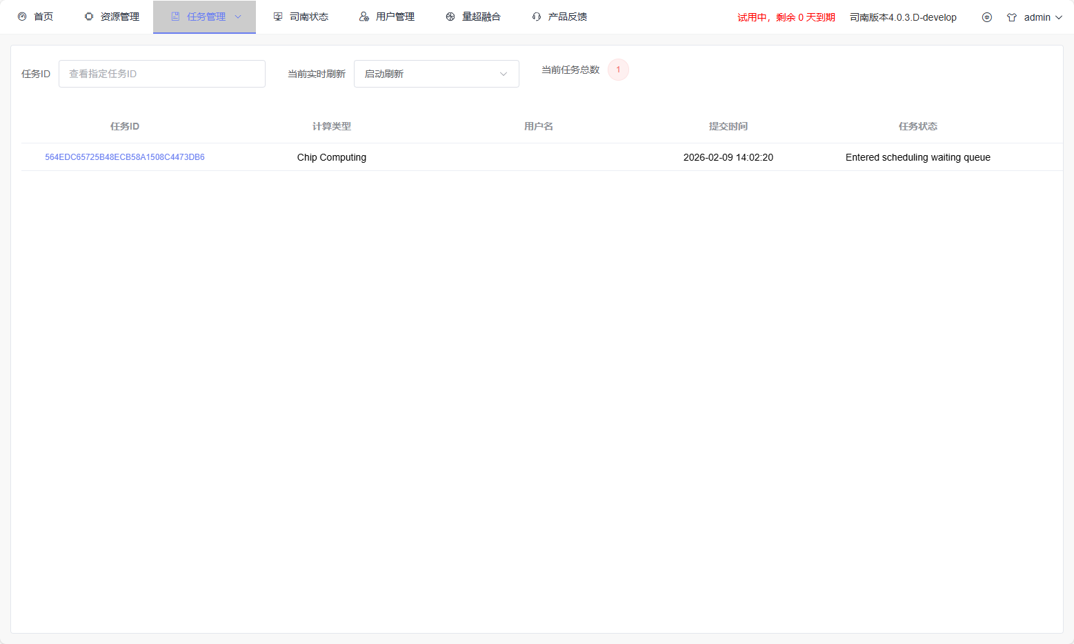The image size is (1074, 644).
Task: Open the theme shirt icon beside admin
Action: point(1012,17)
